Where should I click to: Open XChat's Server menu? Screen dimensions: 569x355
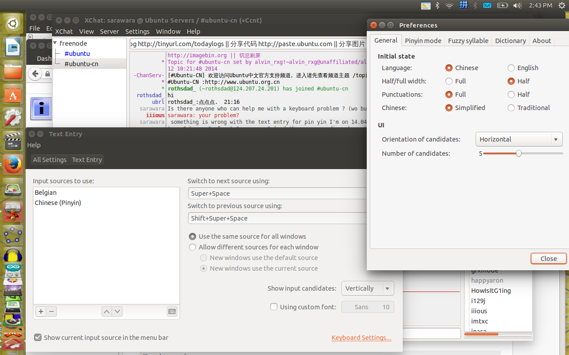point(109,32)
